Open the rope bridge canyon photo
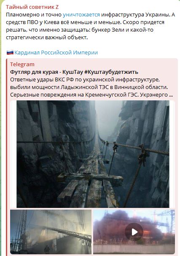180x256 pixels. pyautogui.click(x=93, y=154)
